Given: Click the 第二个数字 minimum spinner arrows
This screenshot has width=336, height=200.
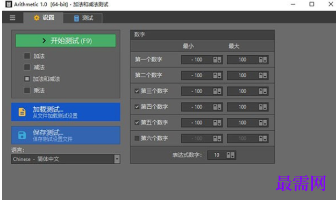Looking at the screenshot, I should click(x=217, y=76).
